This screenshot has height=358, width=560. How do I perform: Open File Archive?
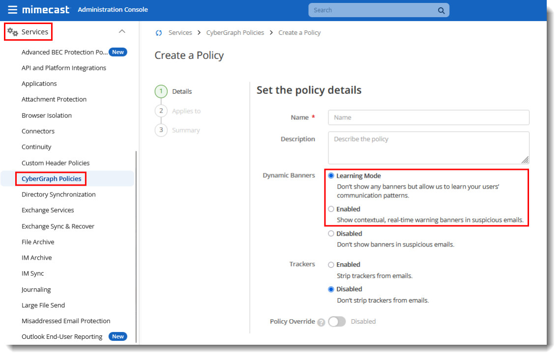(38, 242)
